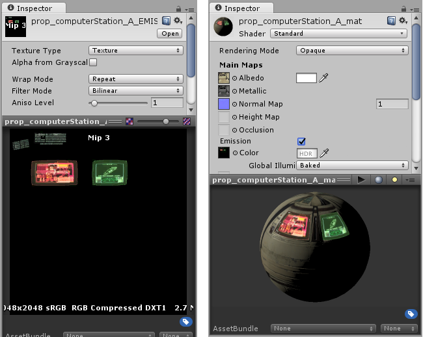
Task: Open the Texture Type dropdown
Action: click(x=136, y=51)
